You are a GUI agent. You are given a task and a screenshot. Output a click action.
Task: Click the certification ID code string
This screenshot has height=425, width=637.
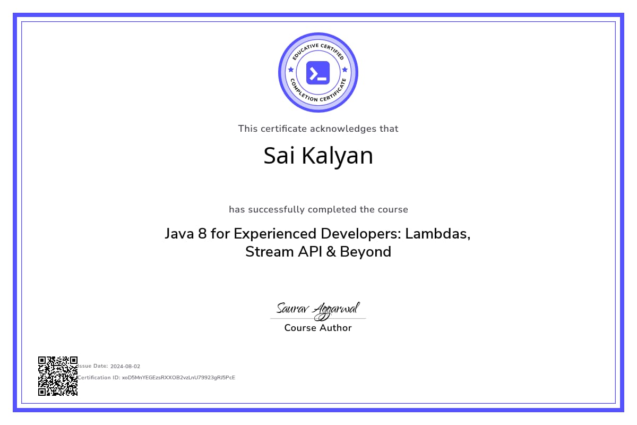(x=178, y=378)
